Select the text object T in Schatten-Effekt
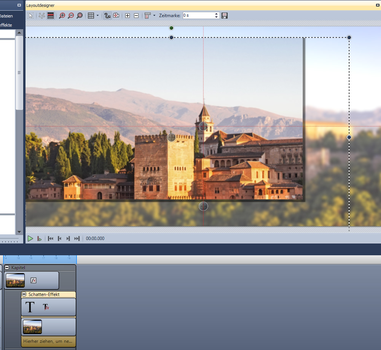The height and width of the screenshot is (350, 381). pos(30,307)
